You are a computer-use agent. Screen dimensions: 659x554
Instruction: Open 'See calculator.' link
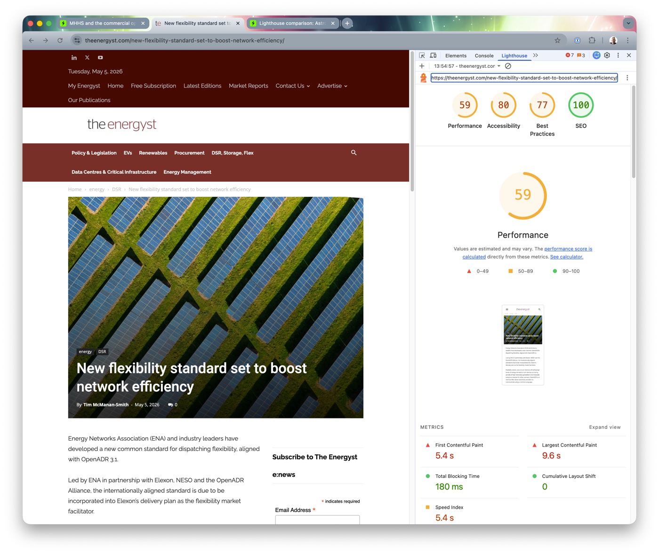[567, 257]
